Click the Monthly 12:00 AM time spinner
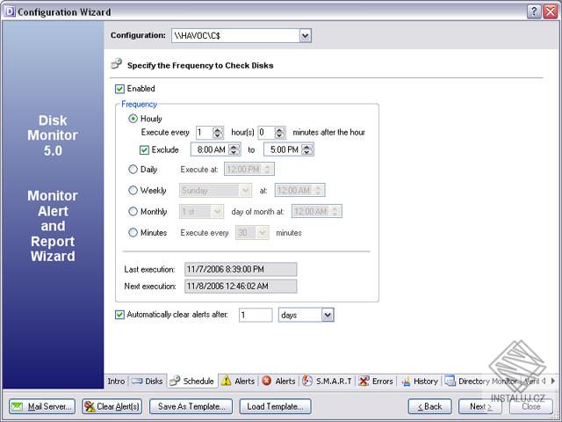The height and width of the screenshot is (422, 562). click(x=335, y=211)
